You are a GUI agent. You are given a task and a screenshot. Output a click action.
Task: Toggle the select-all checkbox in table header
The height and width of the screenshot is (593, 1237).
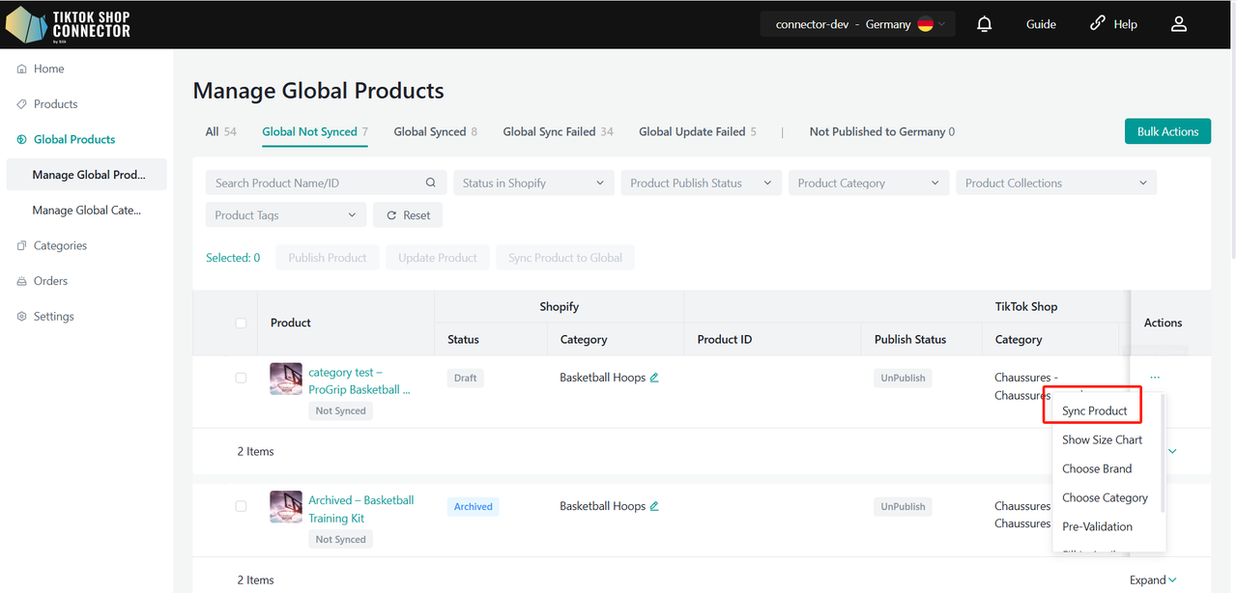coord(241,323)
